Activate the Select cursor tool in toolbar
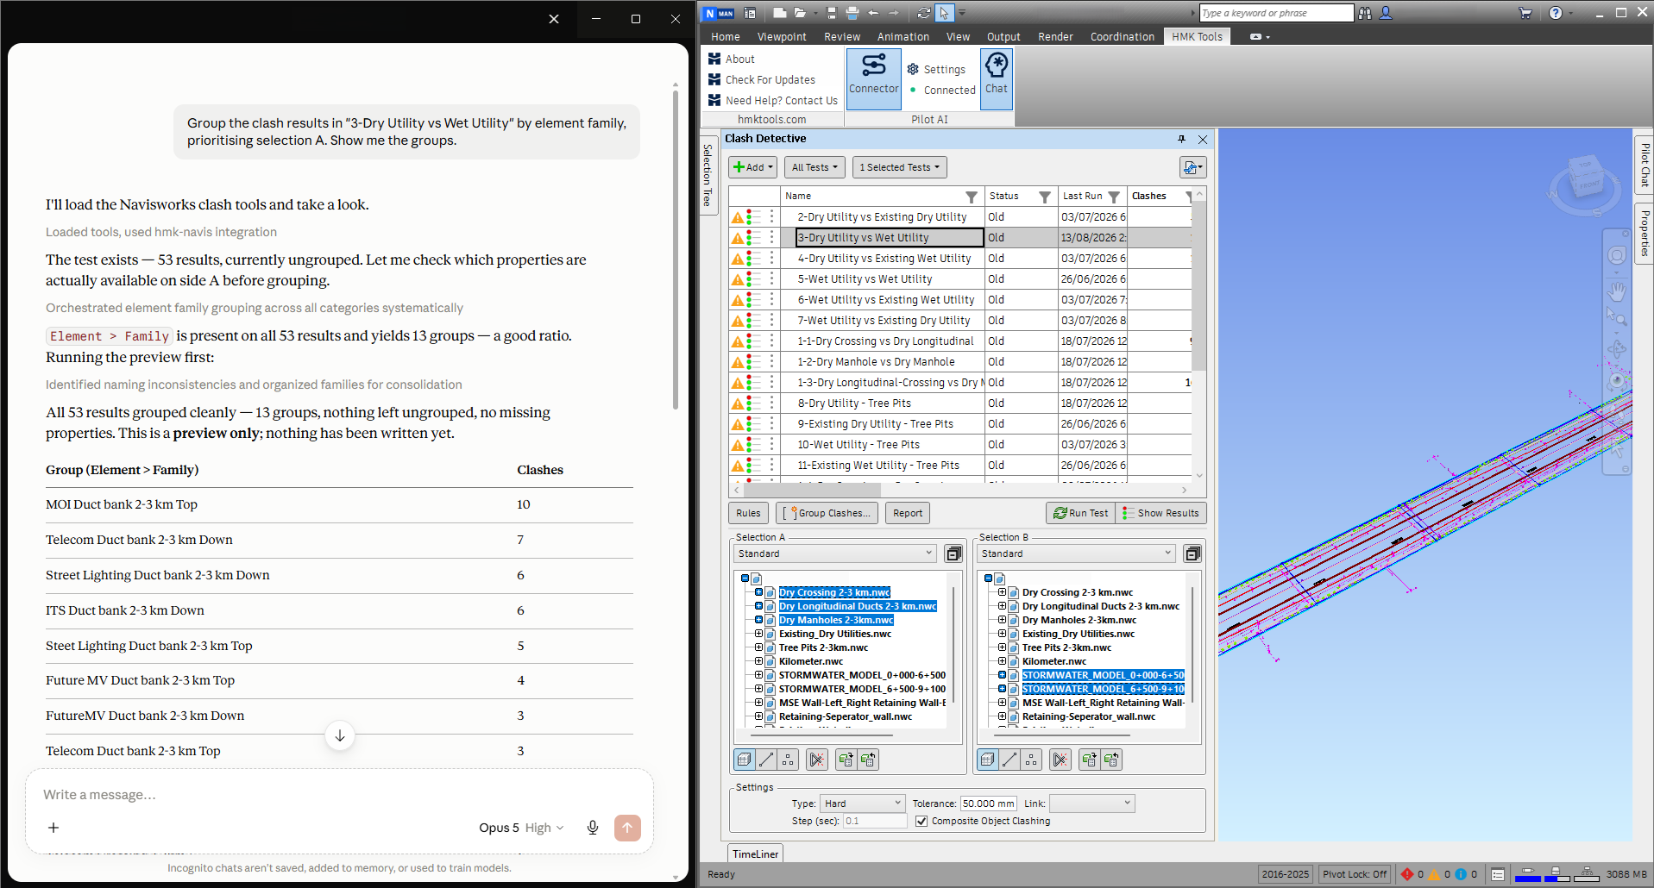Image resolution: width=1654 pixels, height=888 pixels. 945,13
